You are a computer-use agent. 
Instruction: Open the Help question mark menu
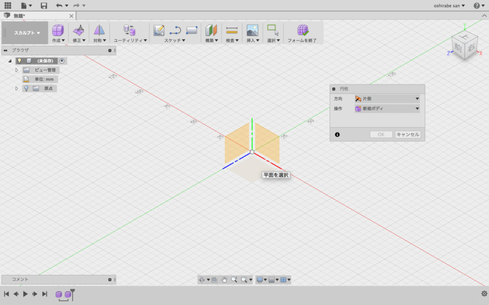point(476,6)
